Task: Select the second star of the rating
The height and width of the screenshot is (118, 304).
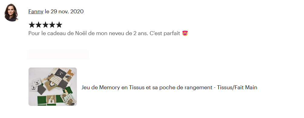Action: pyautogui.click(x=38, y=25)
